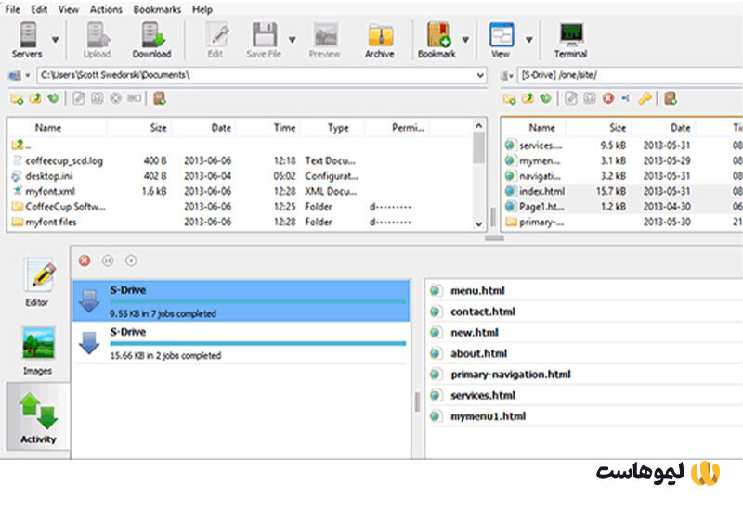Screen dimensions: 743x509
Task: Click remote pane up-folder icon
Action: click(x=528, y=99)
